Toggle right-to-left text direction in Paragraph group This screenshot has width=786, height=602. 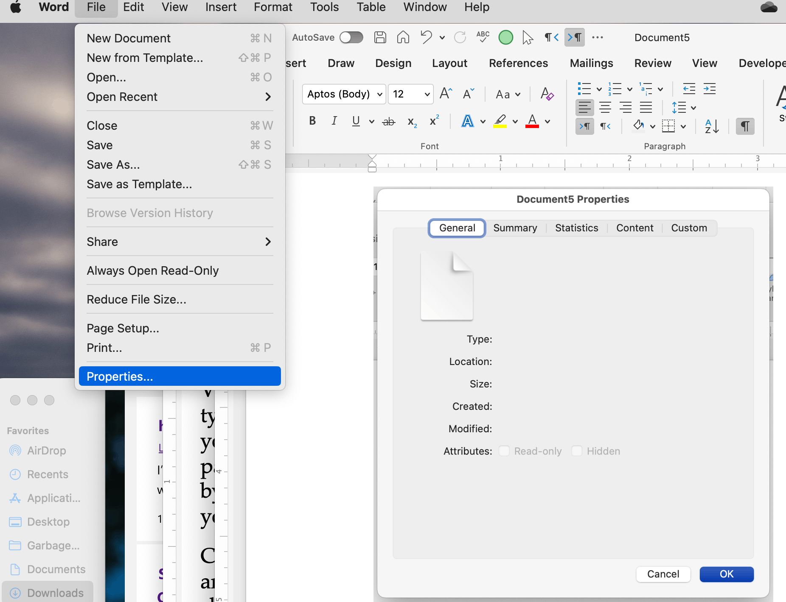click(605, 126)
